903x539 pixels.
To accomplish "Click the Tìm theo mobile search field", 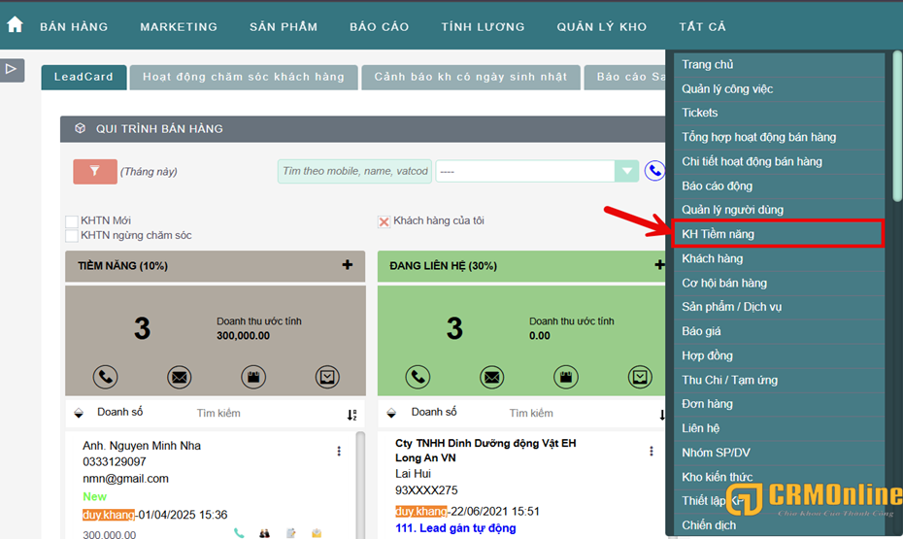I will click(353, 171).
